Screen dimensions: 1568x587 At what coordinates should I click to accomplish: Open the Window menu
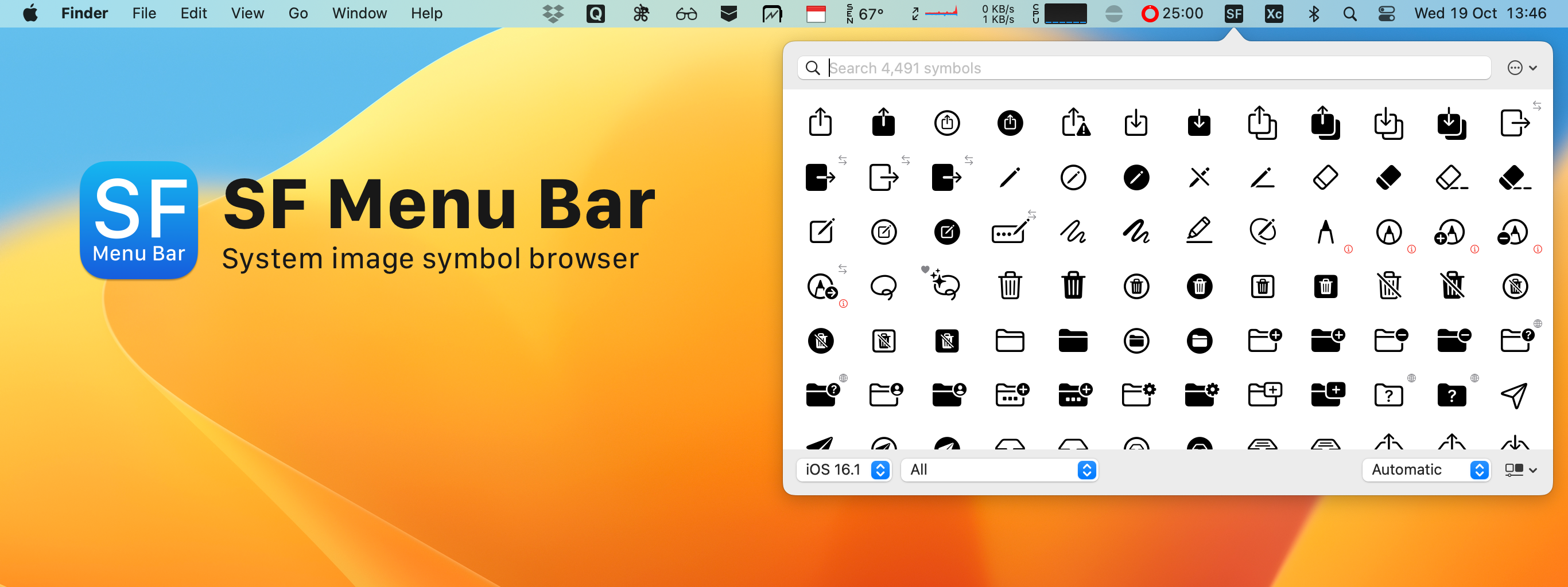[359, 13]
